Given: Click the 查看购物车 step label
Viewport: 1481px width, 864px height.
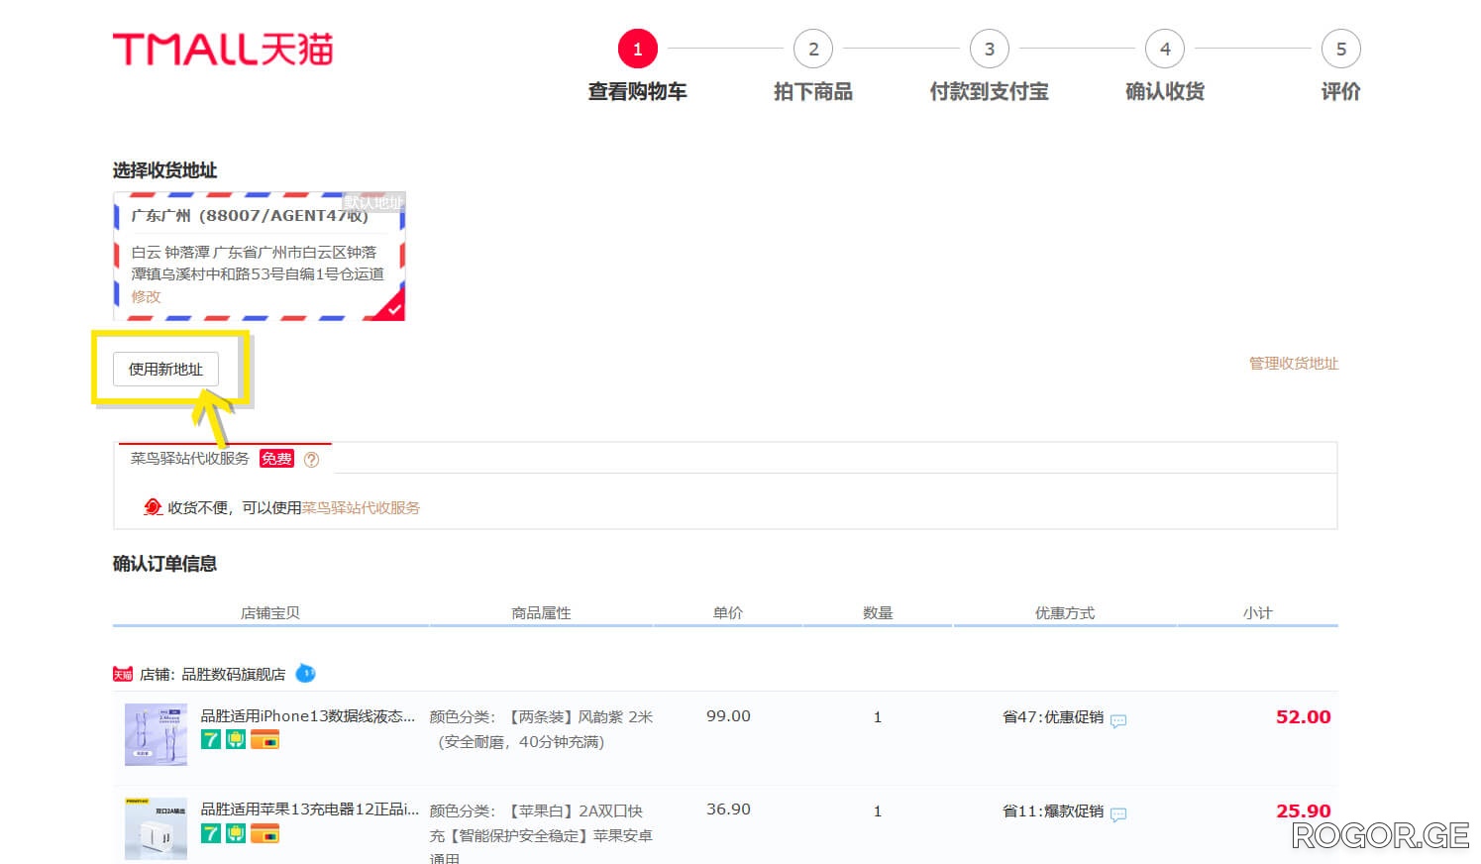Looking at the screenshot, I should click(637, 91).
